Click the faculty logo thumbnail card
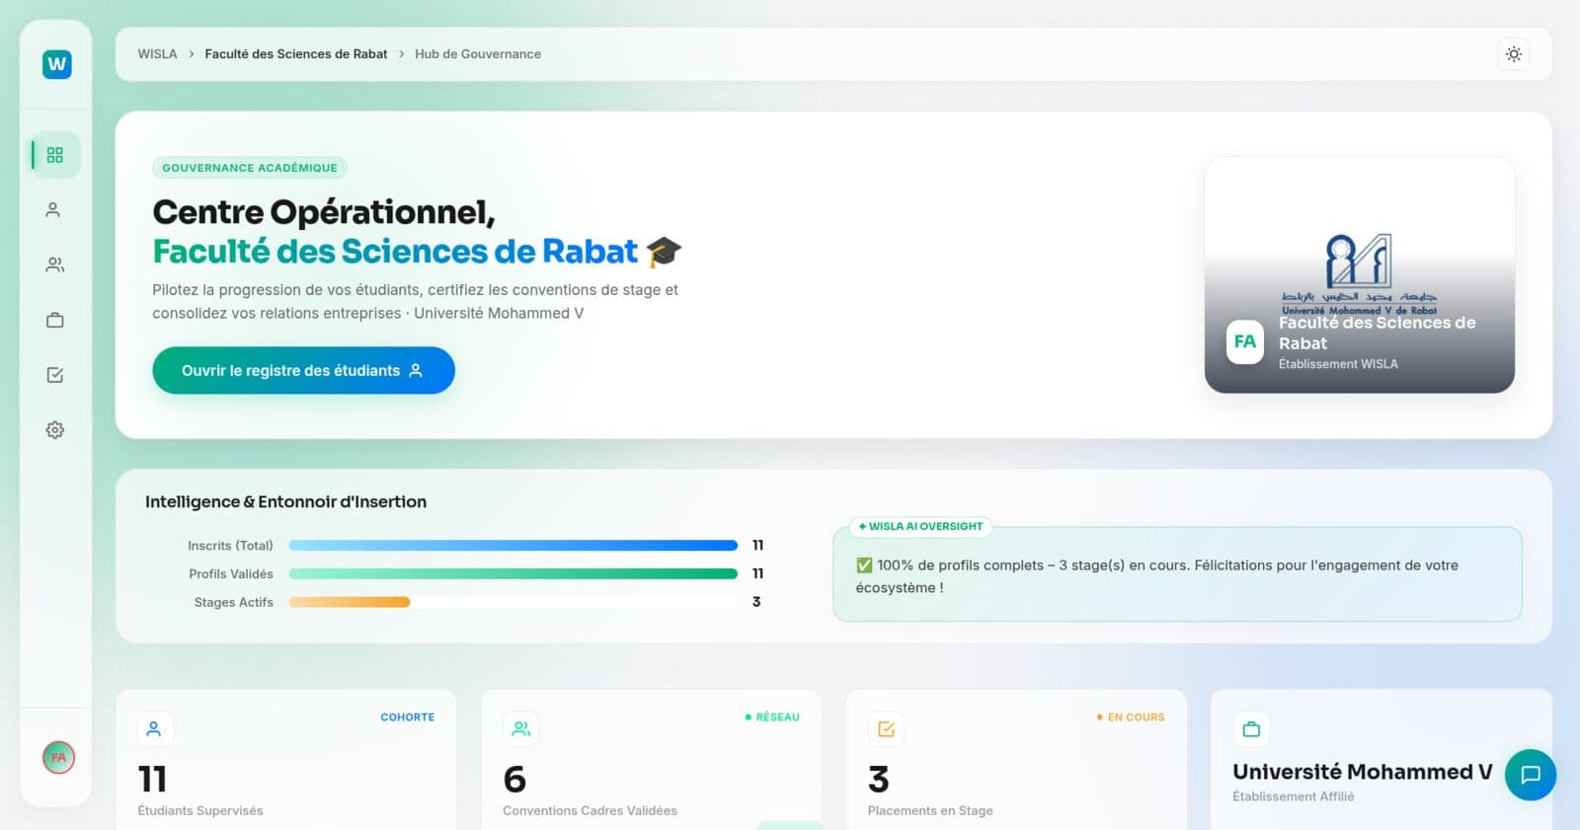 pos(1360,274)
